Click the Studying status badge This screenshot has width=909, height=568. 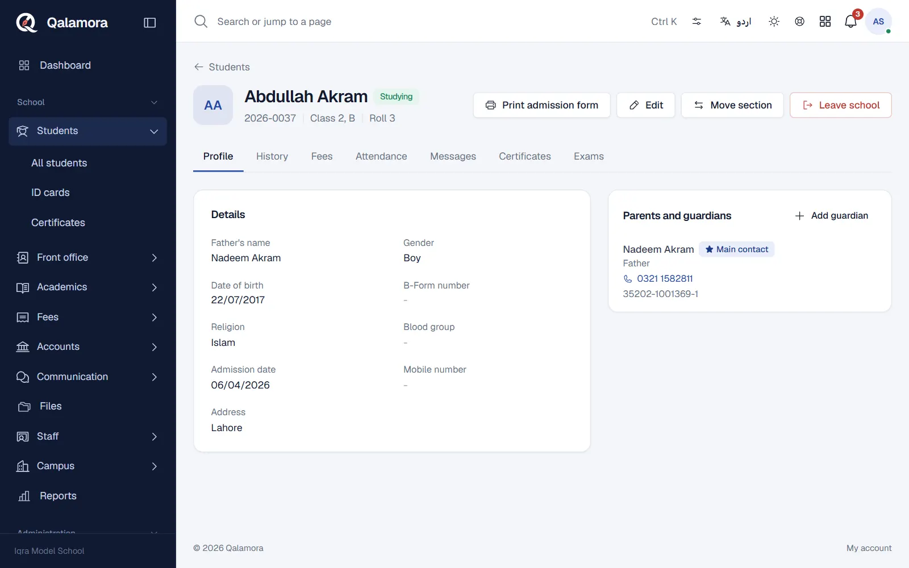point(396,97)
